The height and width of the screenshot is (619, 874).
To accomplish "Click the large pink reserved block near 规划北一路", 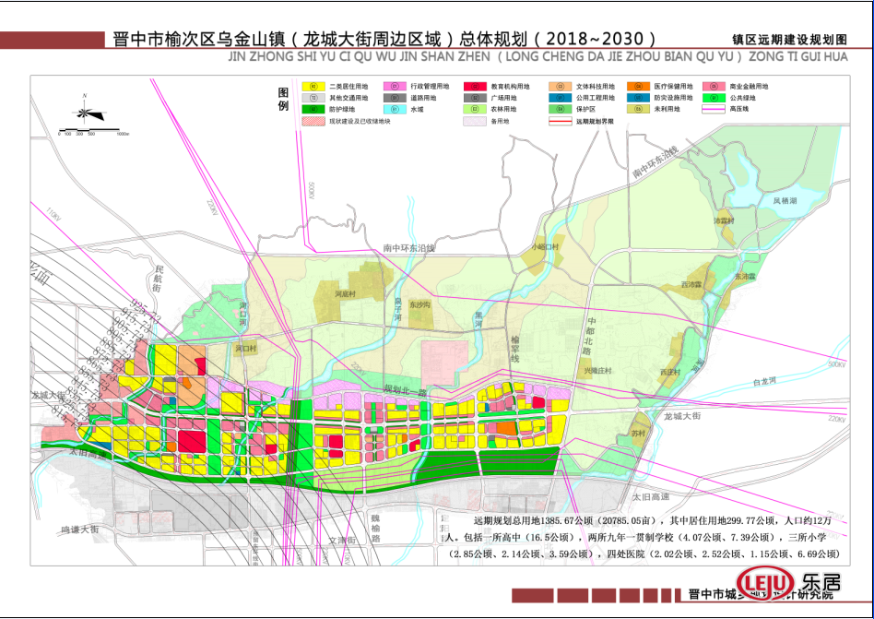I will pyautogui.click(x=444, y=363).
